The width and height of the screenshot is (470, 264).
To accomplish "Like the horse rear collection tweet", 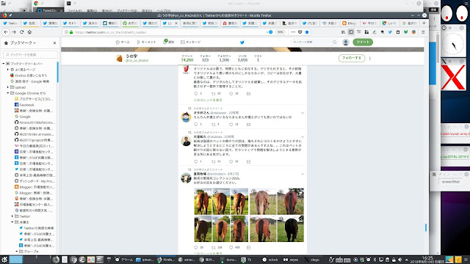I will click(x=231, y=248).
